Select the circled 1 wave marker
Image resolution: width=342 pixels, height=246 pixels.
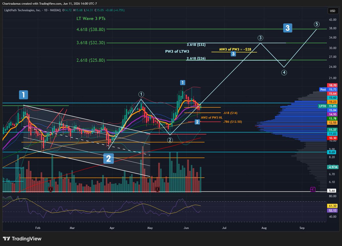click(141, 94)
